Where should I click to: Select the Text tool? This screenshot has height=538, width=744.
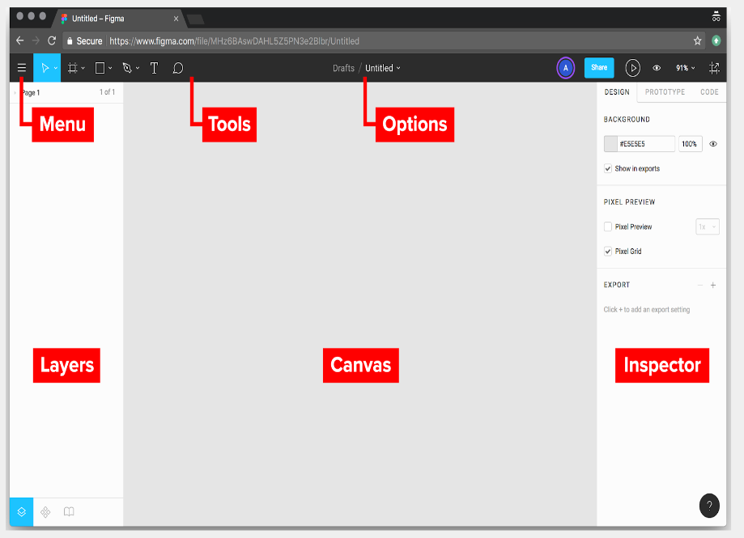[x=154, y=68]
